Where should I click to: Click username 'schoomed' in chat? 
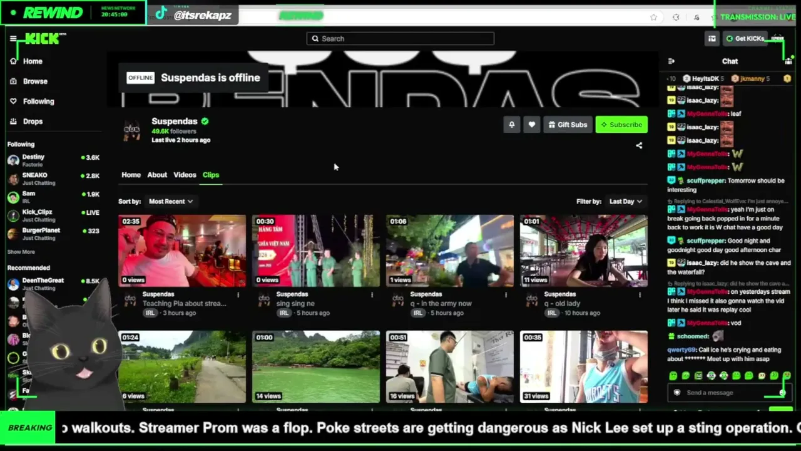click(x=692, y=337)
